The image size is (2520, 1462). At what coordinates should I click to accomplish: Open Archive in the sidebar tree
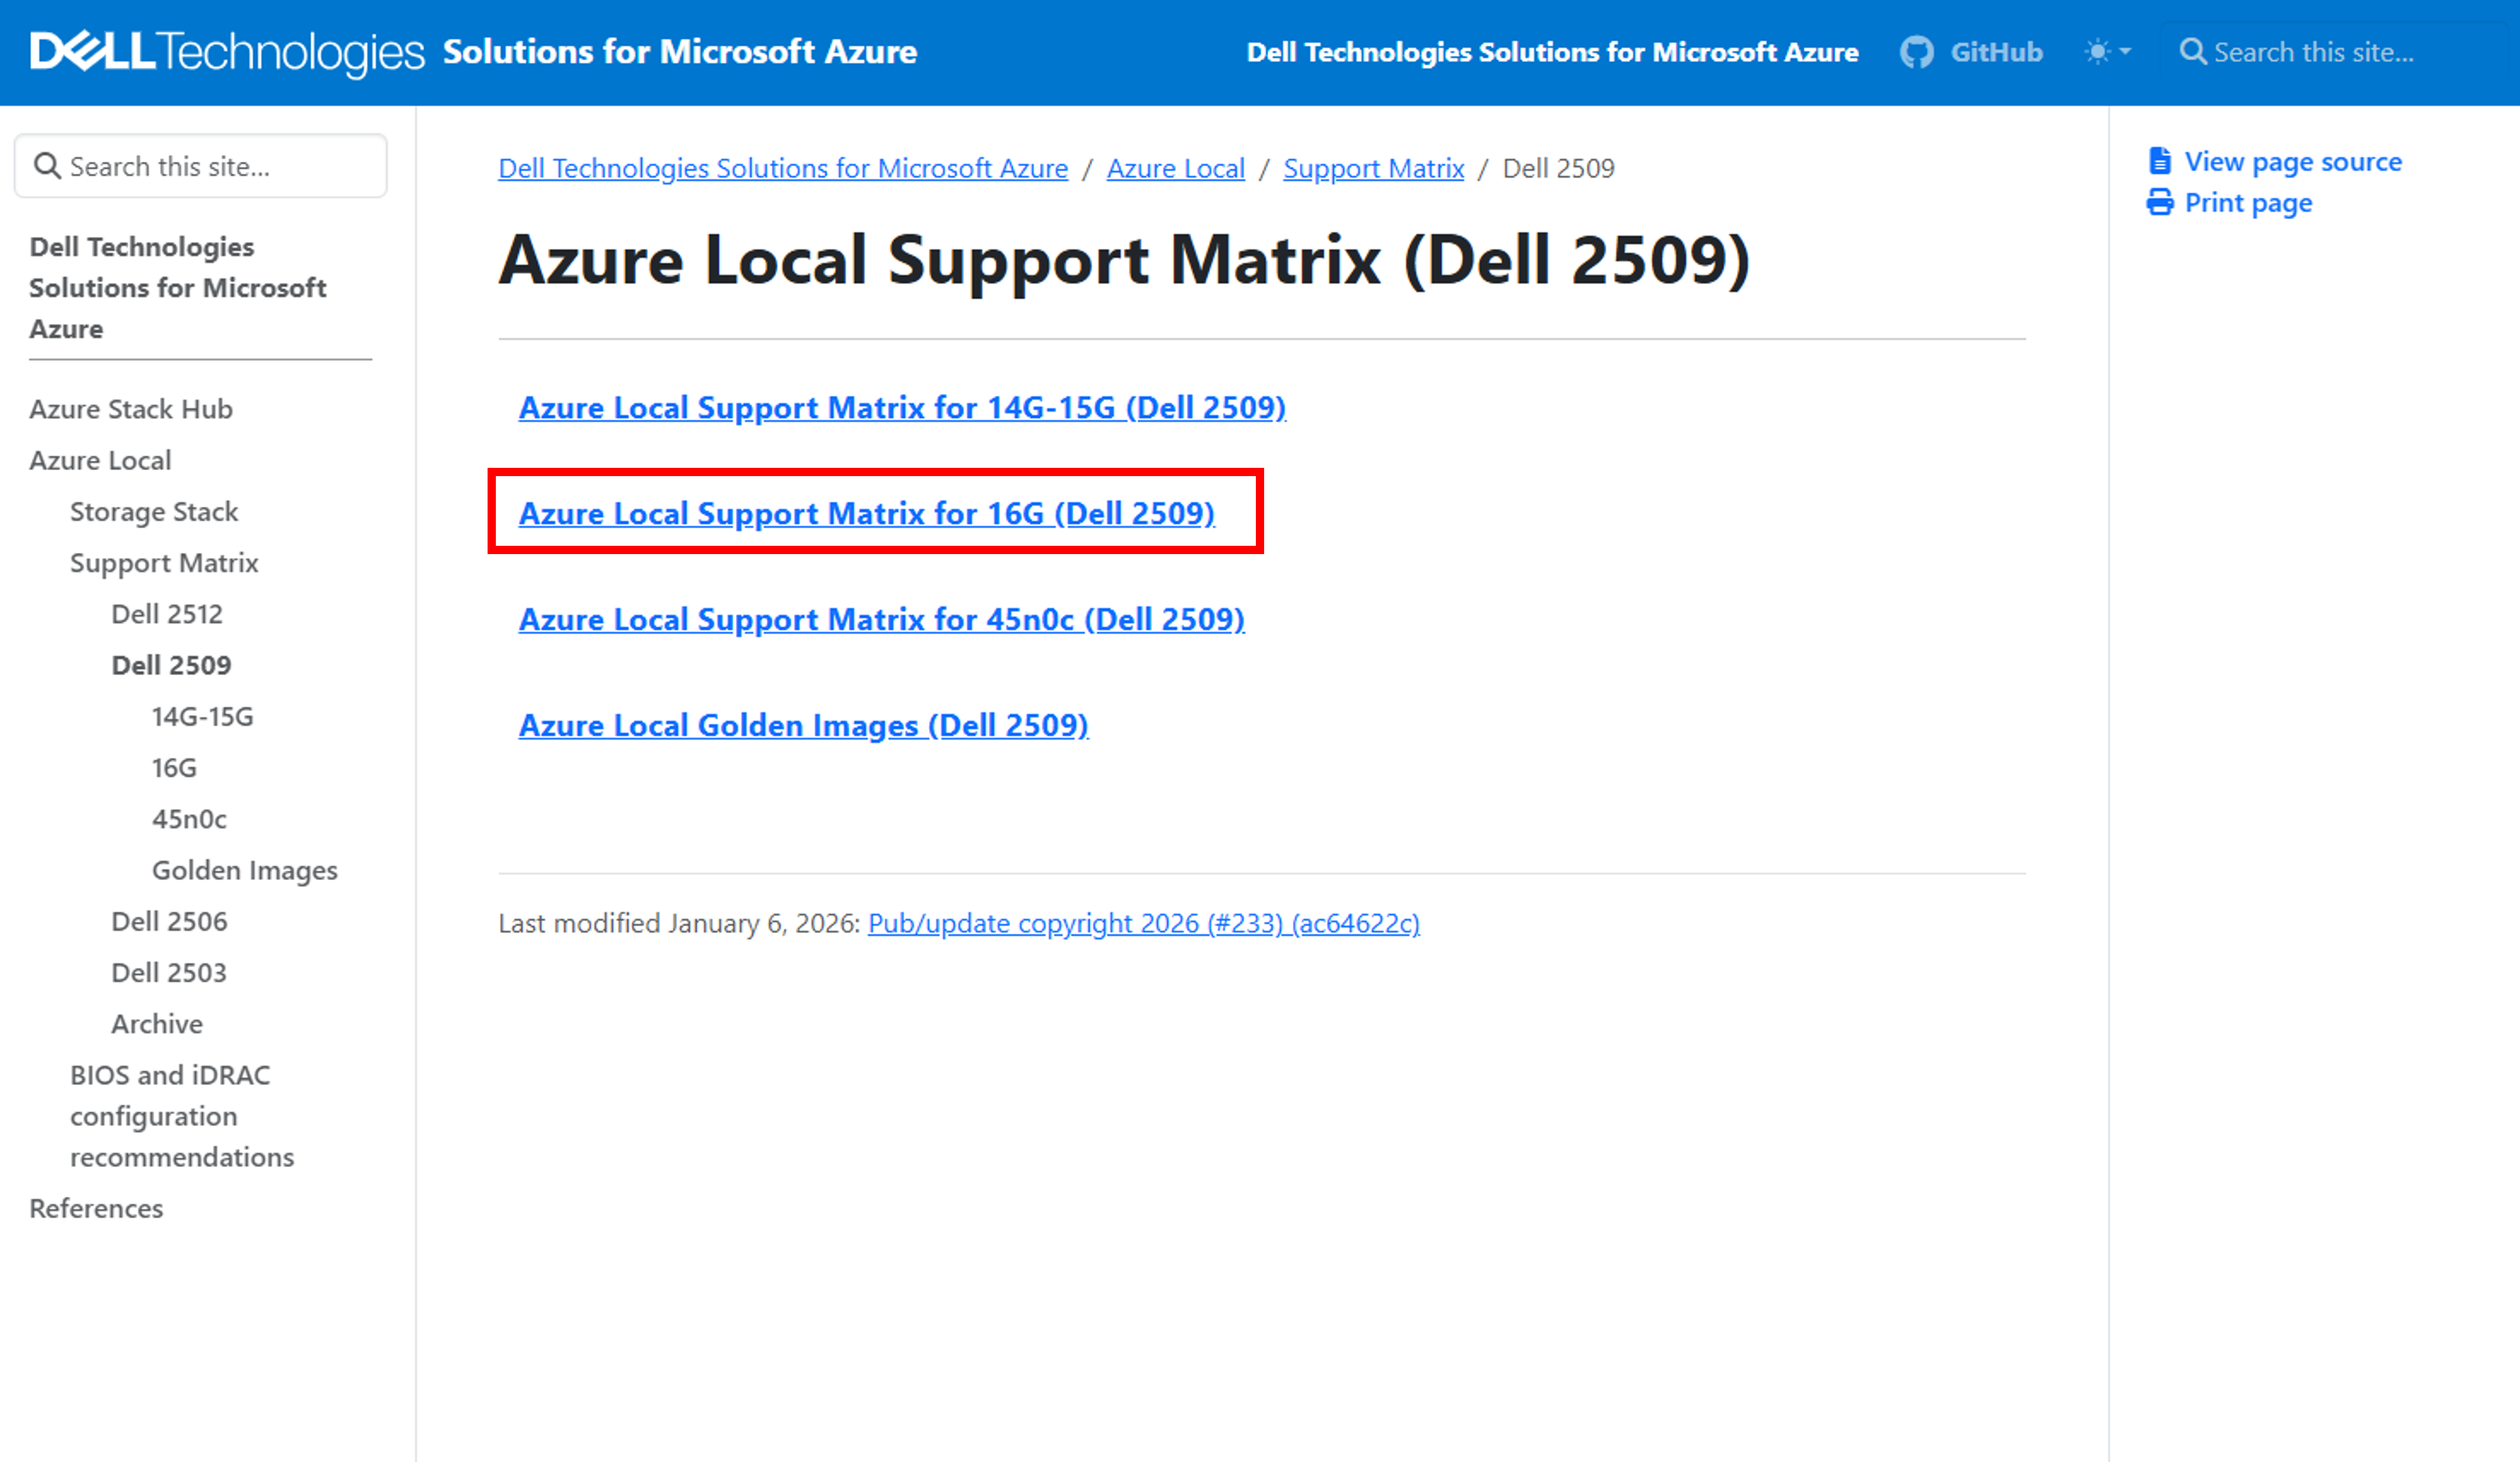[157, 1023]
